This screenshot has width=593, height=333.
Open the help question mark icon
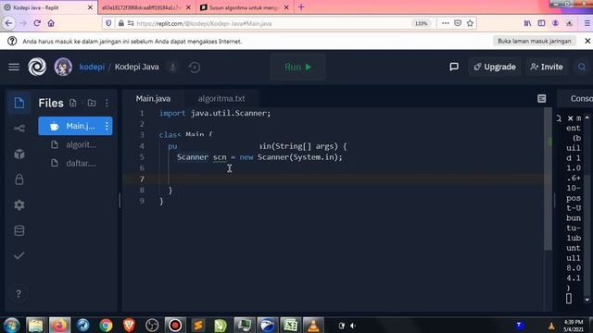19,293
